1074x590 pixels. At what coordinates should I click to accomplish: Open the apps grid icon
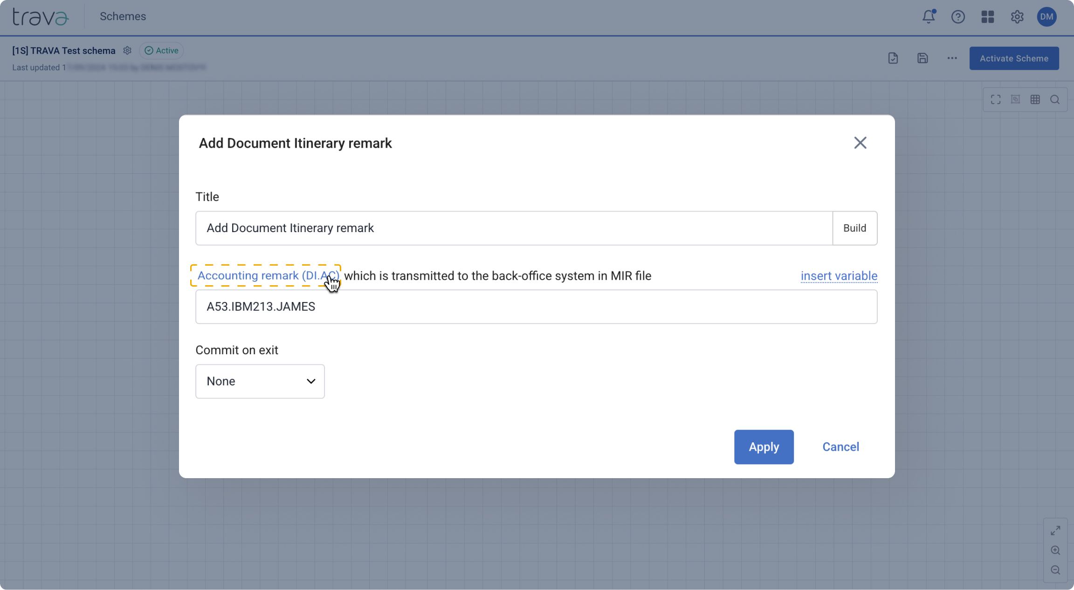tap(987, 17)
